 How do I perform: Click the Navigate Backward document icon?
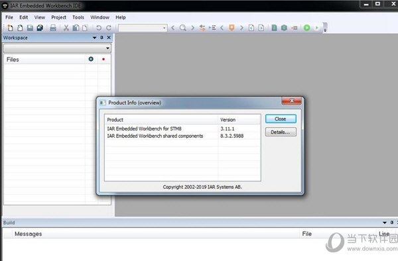click(x=251, y=28)
